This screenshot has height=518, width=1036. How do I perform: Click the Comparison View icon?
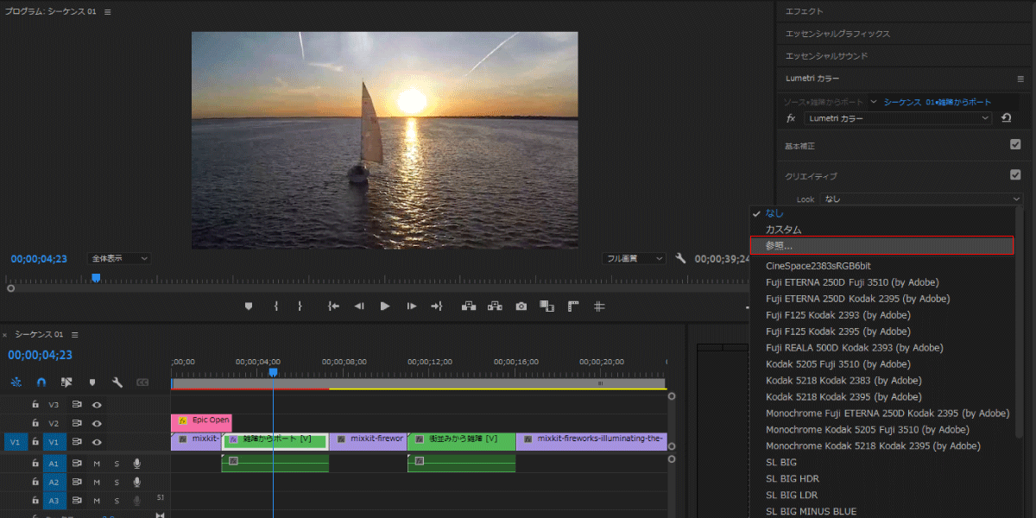coord(546,306)
